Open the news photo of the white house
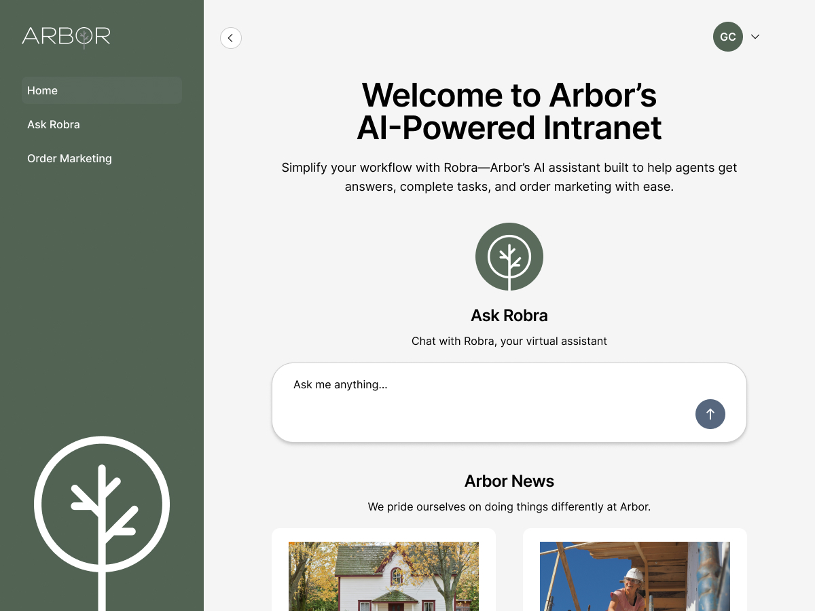Image resolution: width=815 pixels, height=611 pixels. click(x=384, y=576)
